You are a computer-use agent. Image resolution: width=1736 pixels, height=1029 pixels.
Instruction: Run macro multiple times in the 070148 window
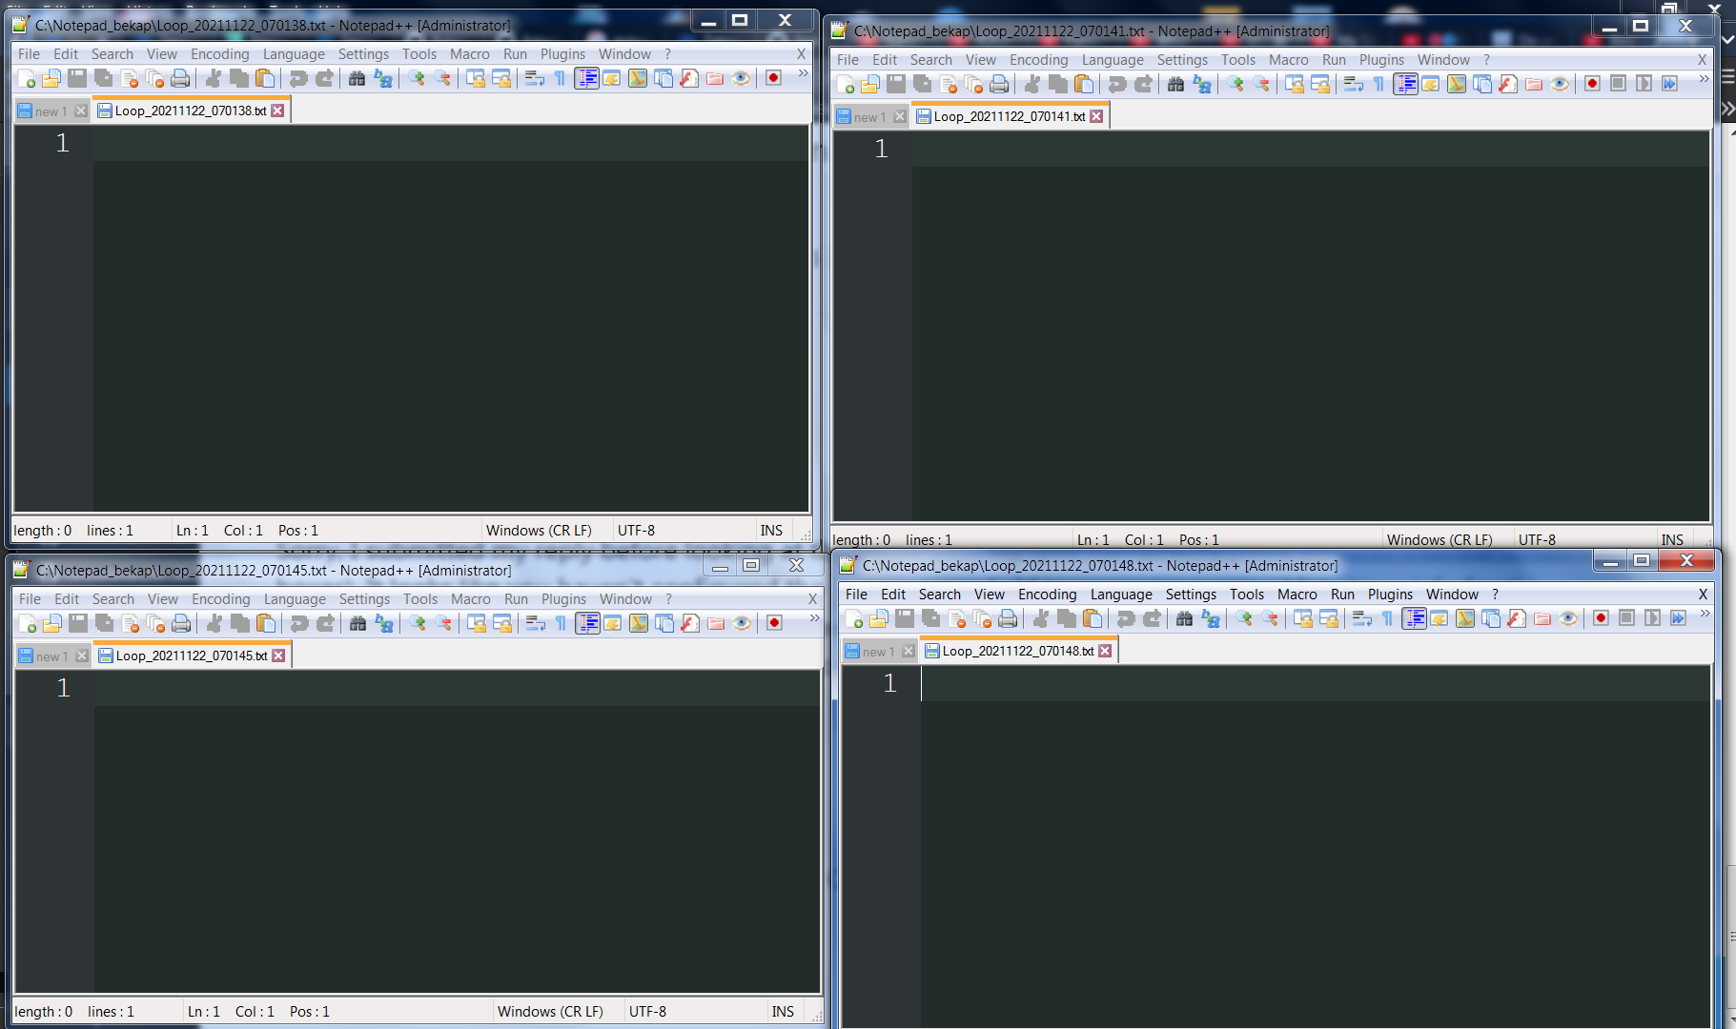click(1678, 618)
